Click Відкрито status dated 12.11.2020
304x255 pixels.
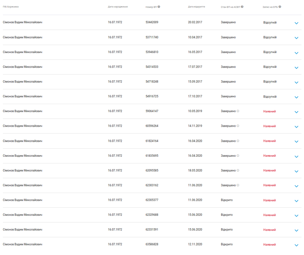[x=227, y=245]
